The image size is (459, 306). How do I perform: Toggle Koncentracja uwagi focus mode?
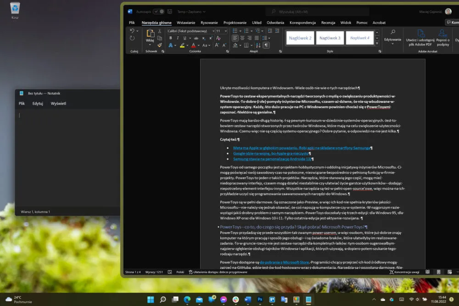click(x=404, y=272)
